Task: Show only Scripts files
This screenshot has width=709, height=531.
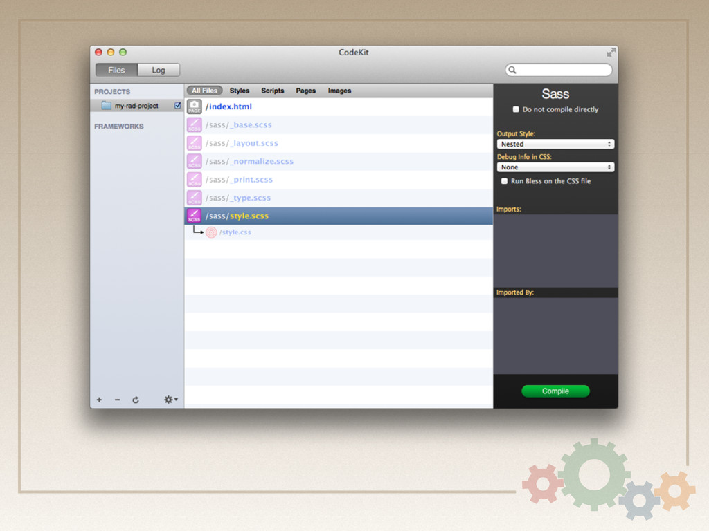Action: 273,91
